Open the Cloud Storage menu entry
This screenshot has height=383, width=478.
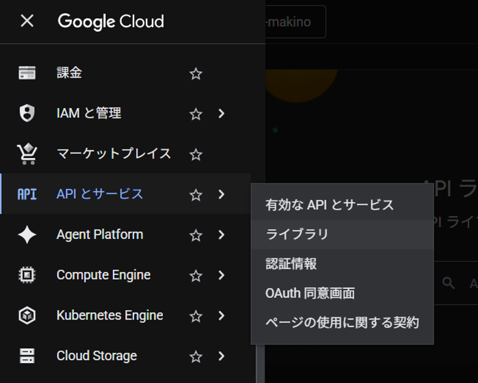(125, 356)
